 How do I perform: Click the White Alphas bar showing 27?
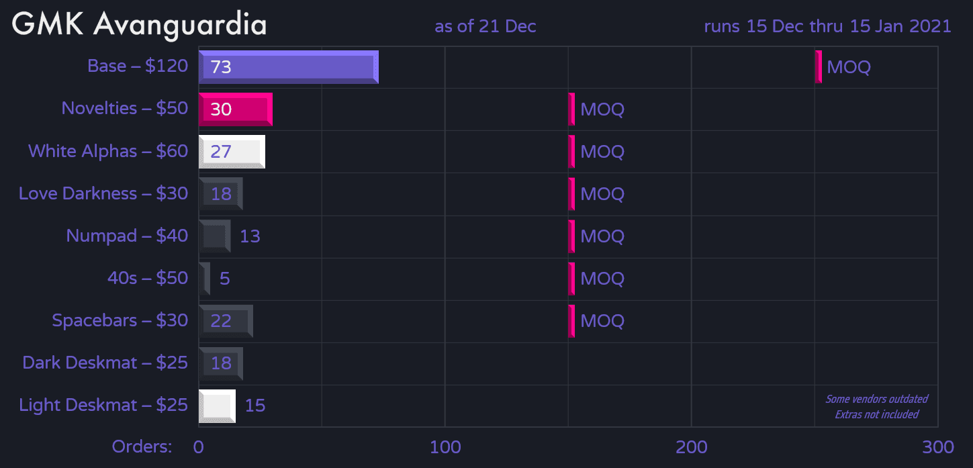[232, 152]
